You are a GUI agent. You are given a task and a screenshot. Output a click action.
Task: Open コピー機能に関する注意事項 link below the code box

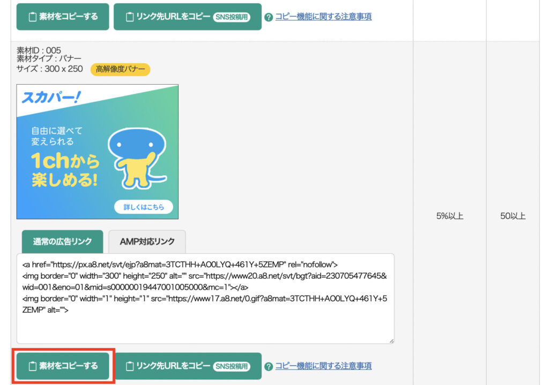pyautogui.click(x=323, y=366)
